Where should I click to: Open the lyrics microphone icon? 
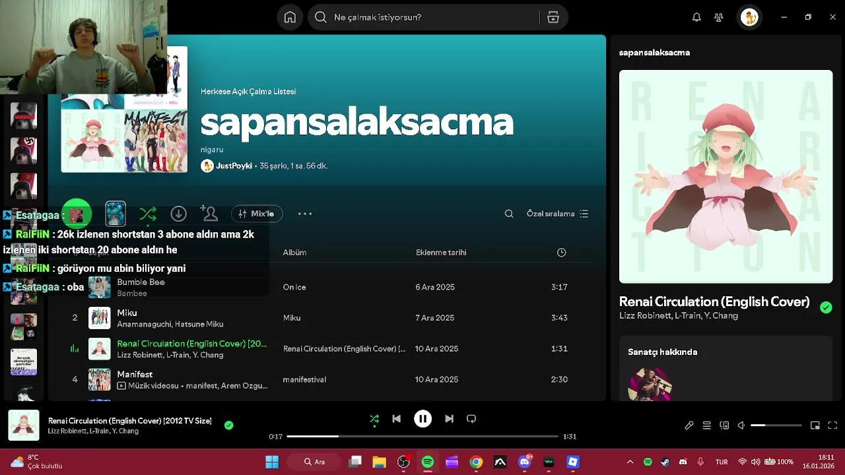[689, 426]
